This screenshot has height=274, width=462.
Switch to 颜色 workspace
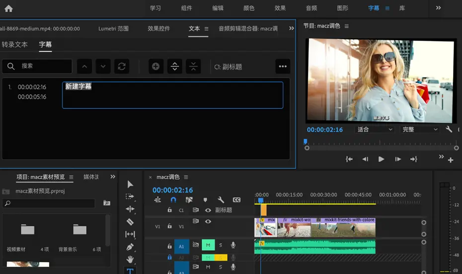[x=249, y=8]
